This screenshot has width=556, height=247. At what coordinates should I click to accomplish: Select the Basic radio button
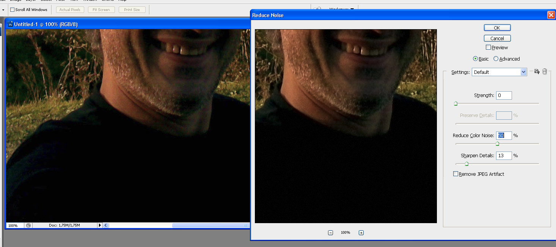tap(476, 59)
